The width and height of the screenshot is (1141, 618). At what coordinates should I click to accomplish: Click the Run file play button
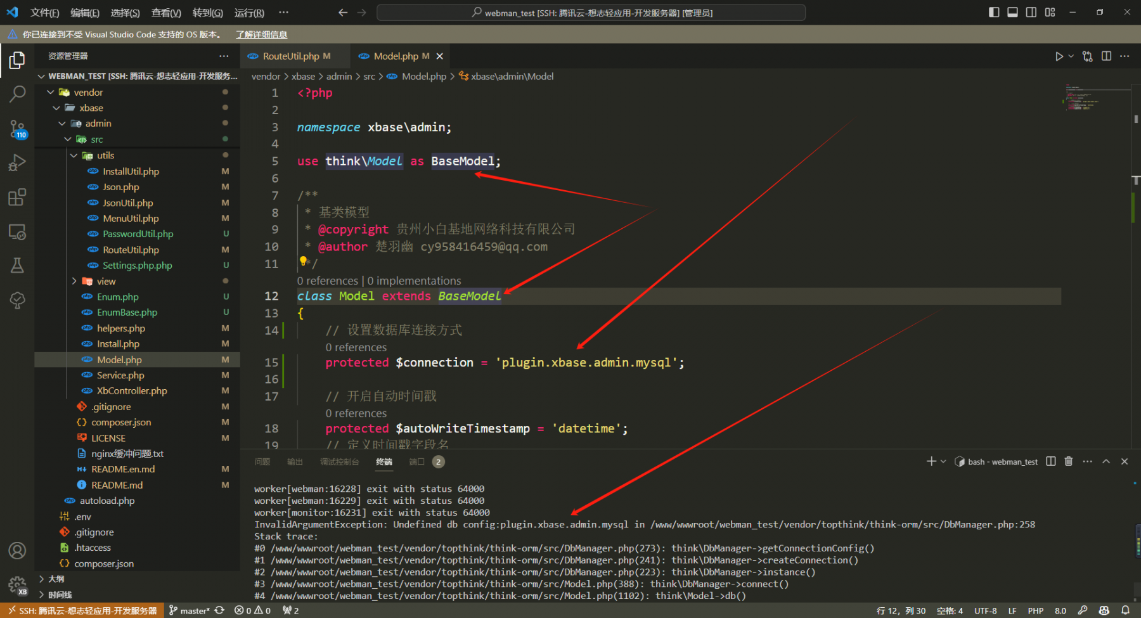(1059, 56)
